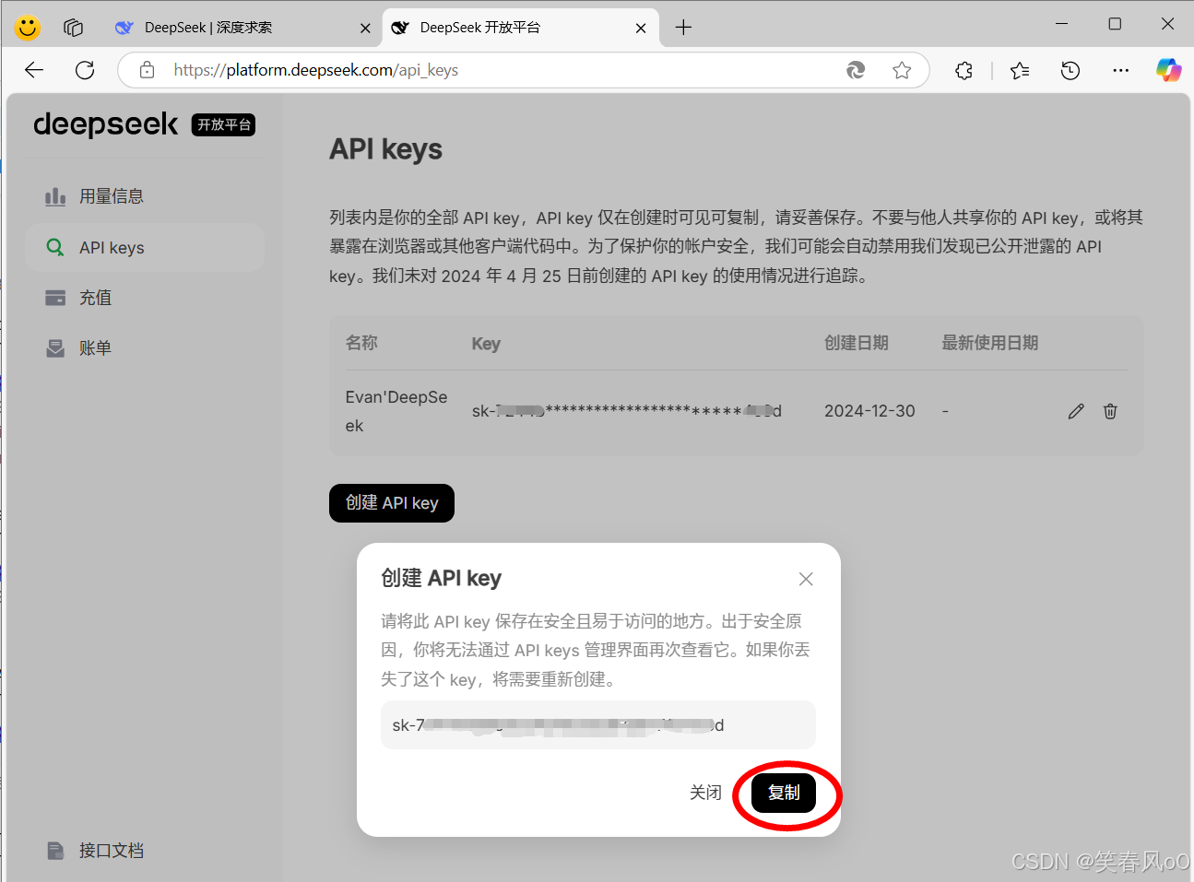Edit the Evan'DeepSeek key name pencil icon
The width and height of the screenshot is (1194, 882).
pos(1076,411)
